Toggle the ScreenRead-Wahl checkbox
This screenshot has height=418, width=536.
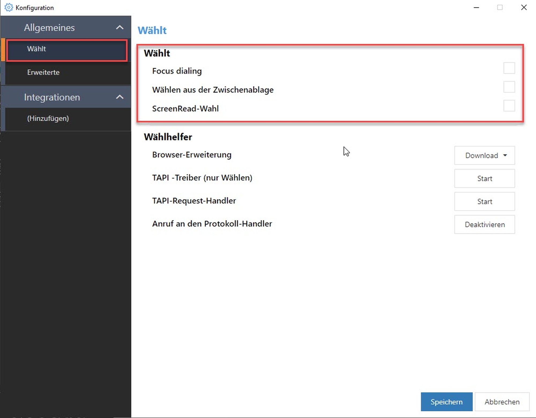509,106
